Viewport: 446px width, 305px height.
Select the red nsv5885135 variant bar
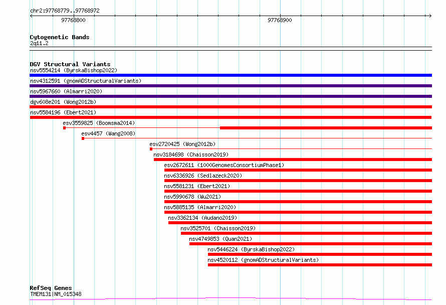click(298, 212)
